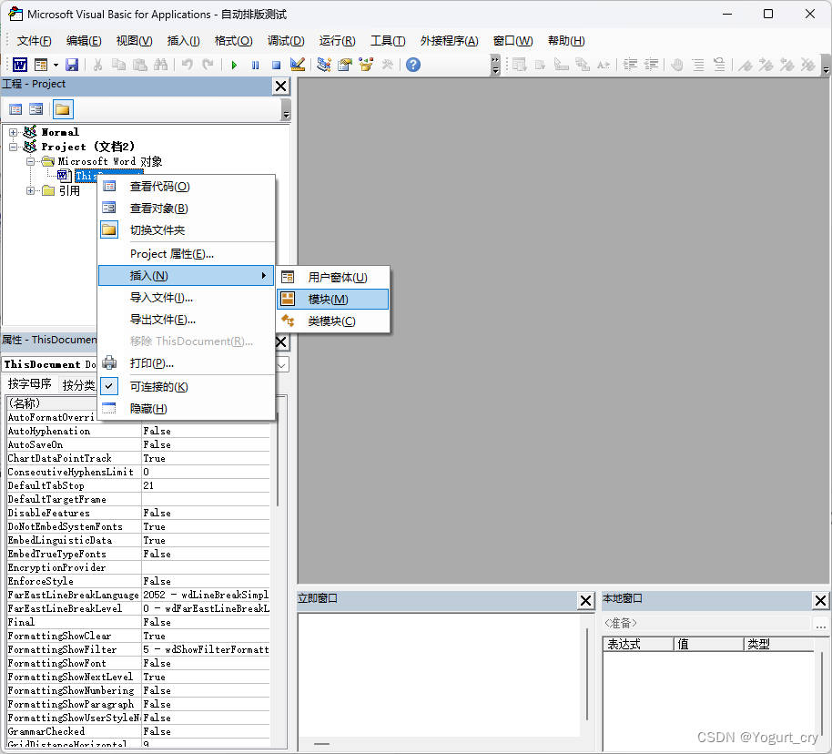Image resolution: width=832 pixels, height=754 pixels.
Task: Click inside the 立即窗口 text area
Action: (x=441, y=675)
